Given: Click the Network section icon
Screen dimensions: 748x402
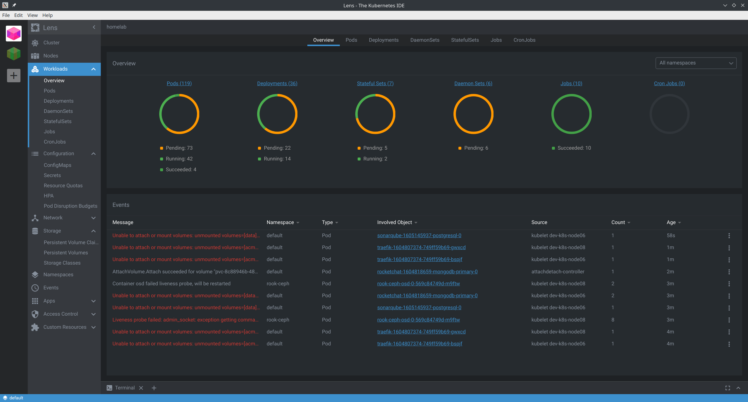Looking at the screenshot, I should 35,217.
